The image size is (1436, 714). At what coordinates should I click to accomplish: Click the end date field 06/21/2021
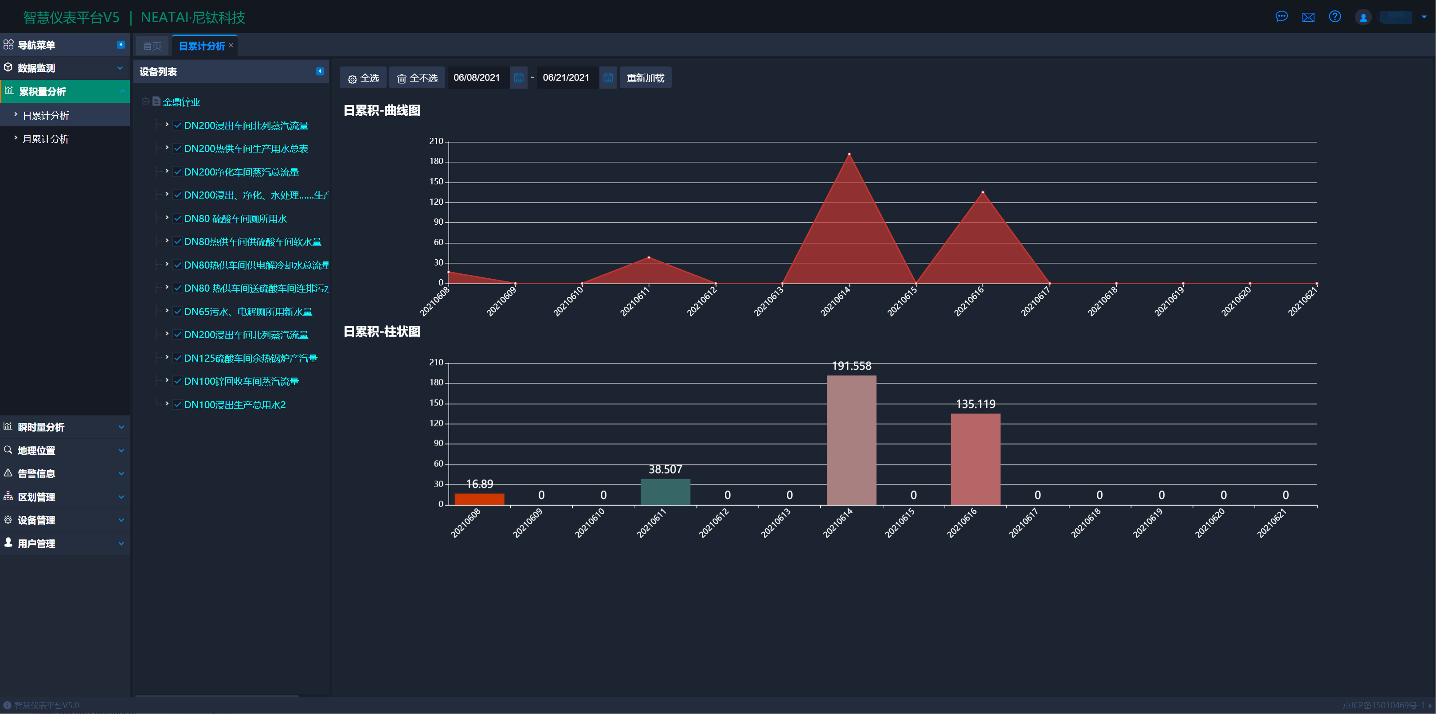pos(567,78)
